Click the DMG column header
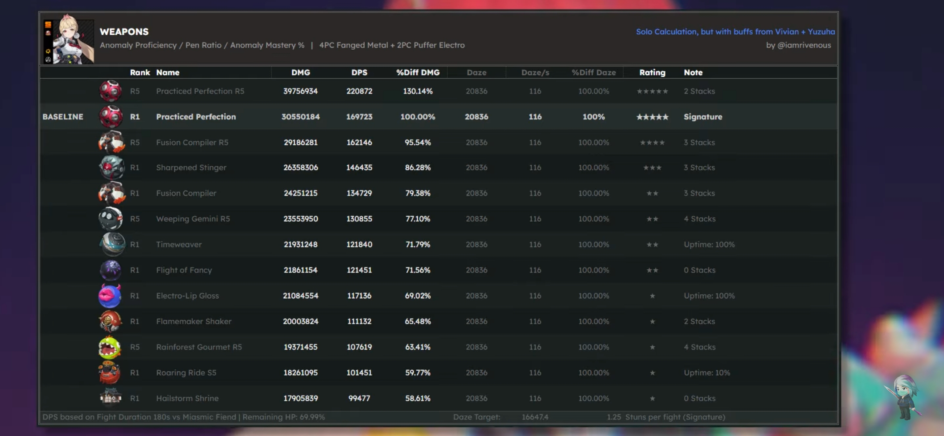This screenshot has height=436, width=944. pos(301,73)
